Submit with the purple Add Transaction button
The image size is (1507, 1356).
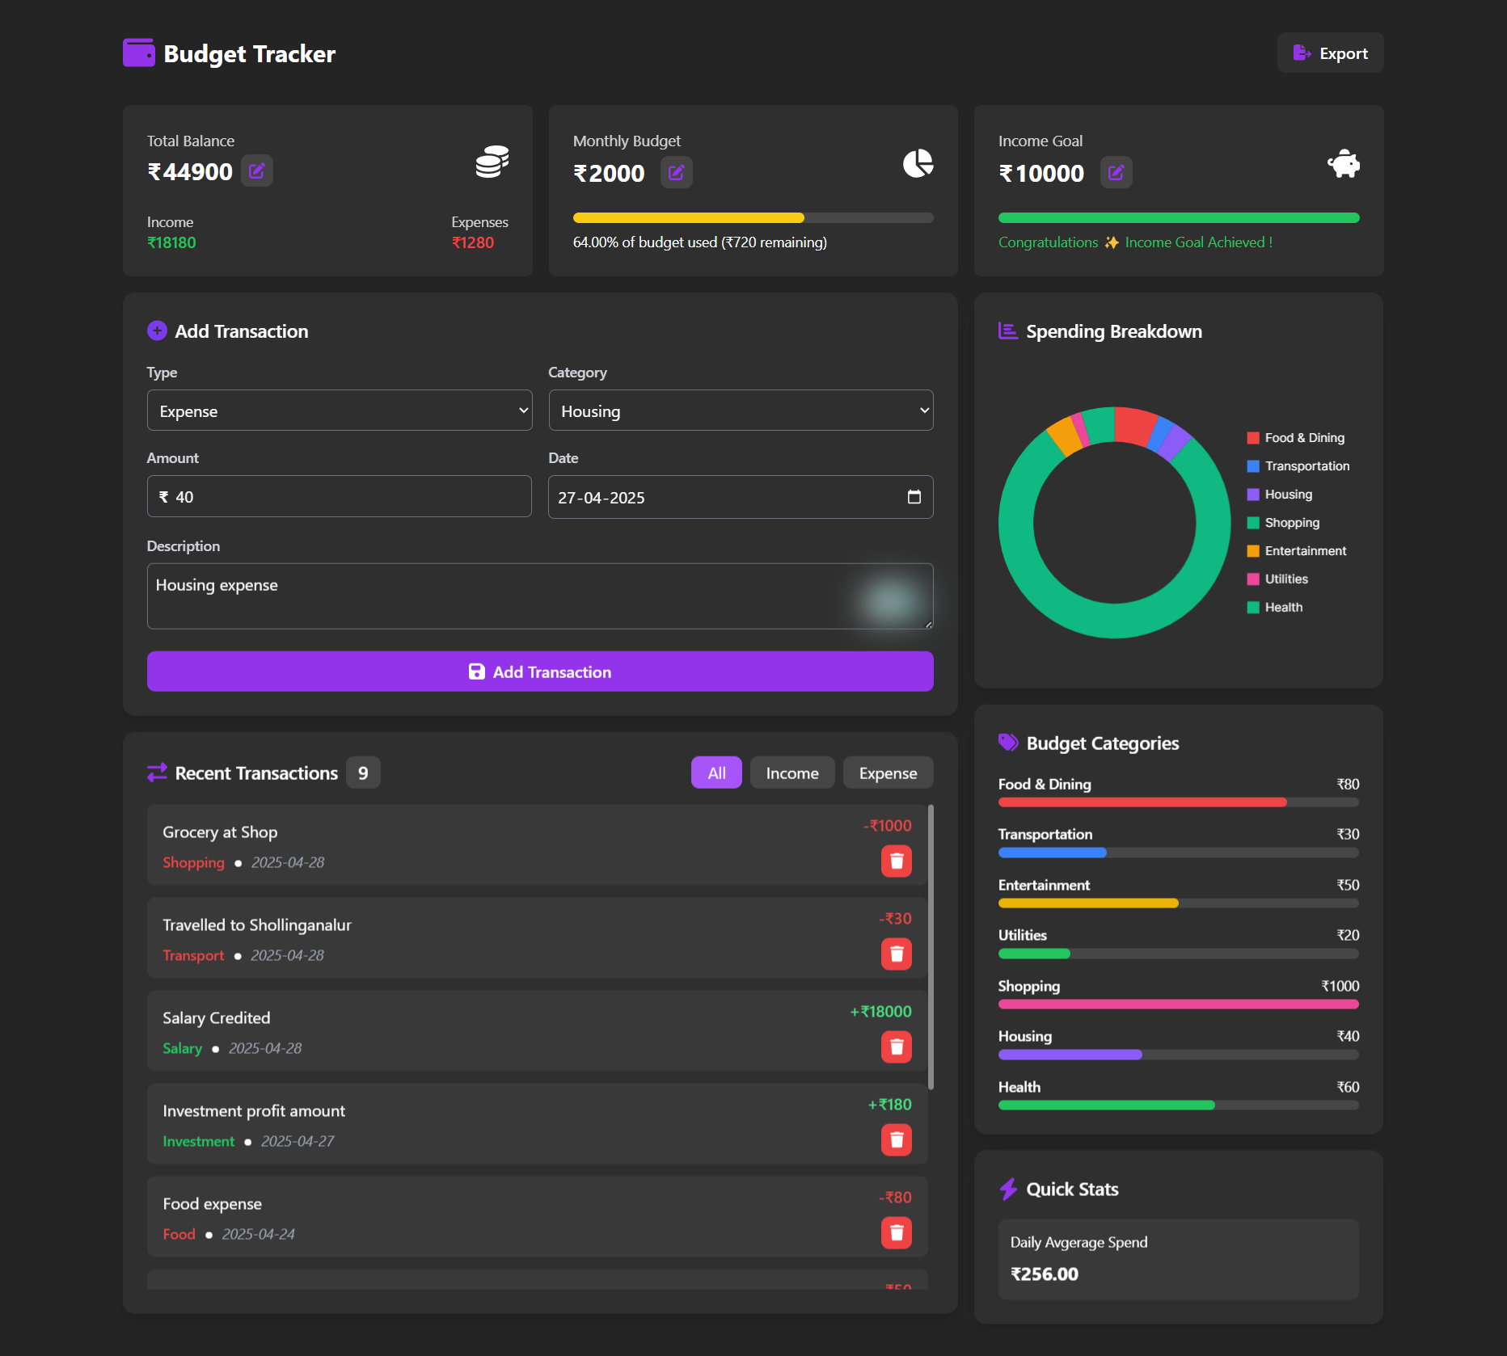coord(540,672)
